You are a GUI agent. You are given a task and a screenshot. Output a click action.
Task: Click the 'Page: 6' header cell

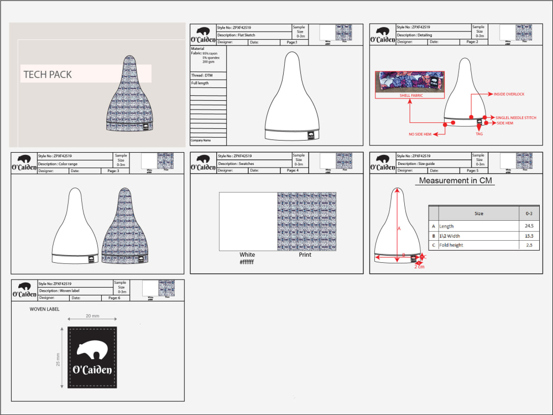116,298
